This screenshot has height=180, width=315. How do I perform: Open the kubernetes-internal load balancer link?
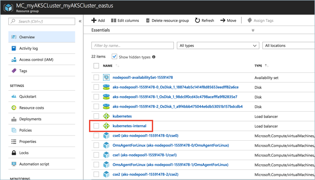(x=130, y=126)
